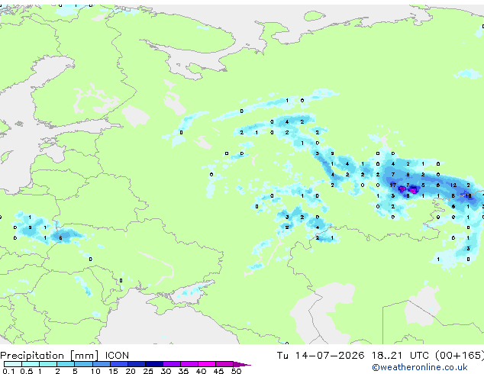Click the above-50 mm legend arrow tip
Viewport: 484px width, 374px height.
point(243,364)
